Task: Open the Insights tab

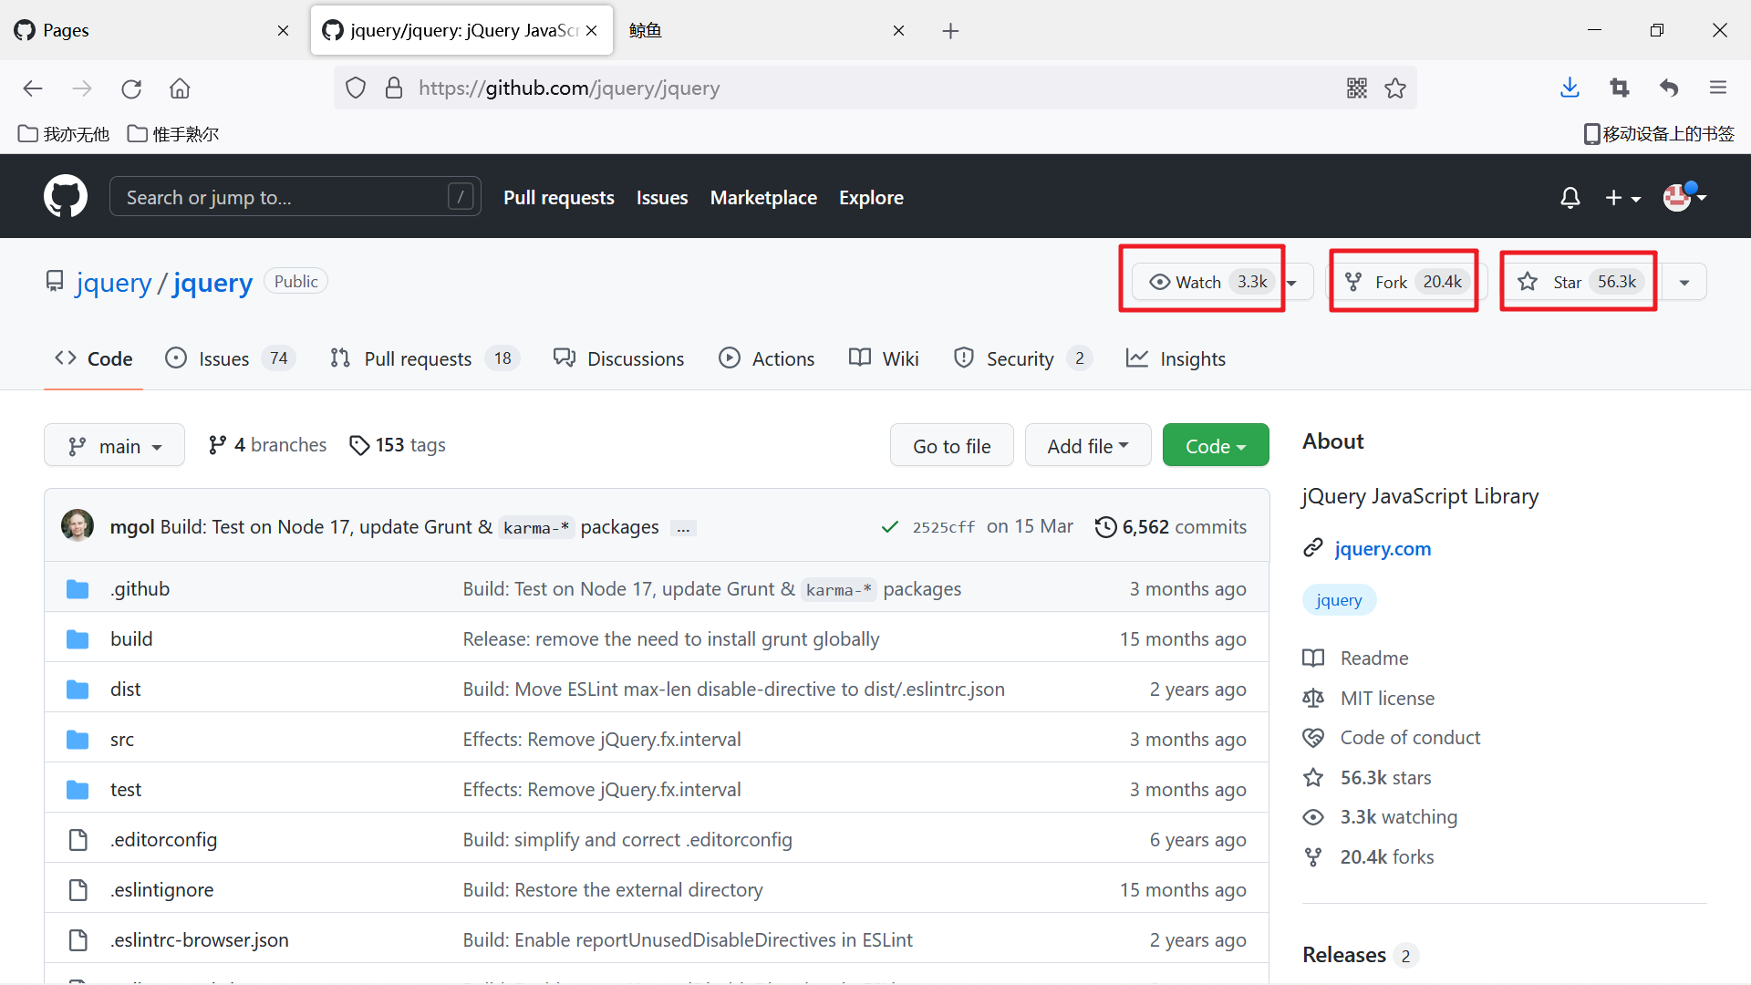Action: pos(1176,358)
